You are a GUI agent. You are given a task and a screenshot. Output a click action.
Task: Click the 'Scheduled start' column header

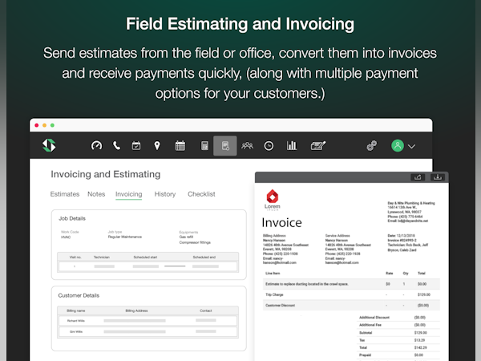pos(145,257)
